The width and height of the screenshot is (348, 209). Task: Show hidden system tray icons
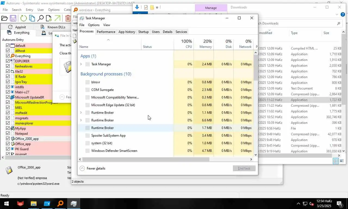(x=298, y=204)
